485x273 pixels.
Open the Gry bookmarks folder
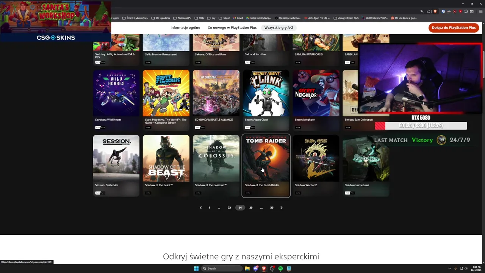pyautogui.click(x=211, y=18)
